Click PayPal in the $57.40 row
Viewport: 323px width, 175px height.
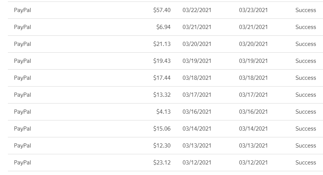pos(22,10)
